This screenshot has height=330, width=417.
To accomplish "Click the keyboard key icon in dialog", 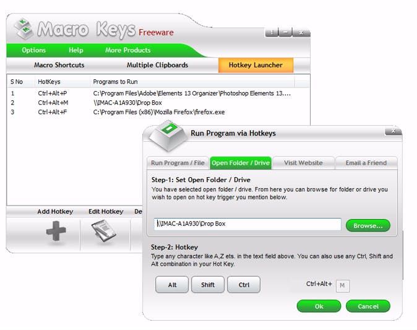I will pos(168,136).
